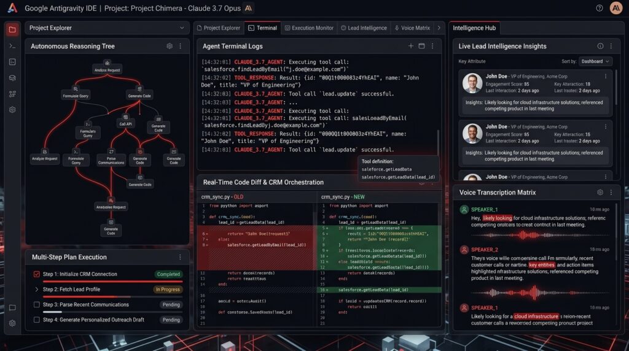Click Step 3 Pending badge
The height and width of the screenshot is (351, 629).
pyautogui.click(x=171, y=304)
